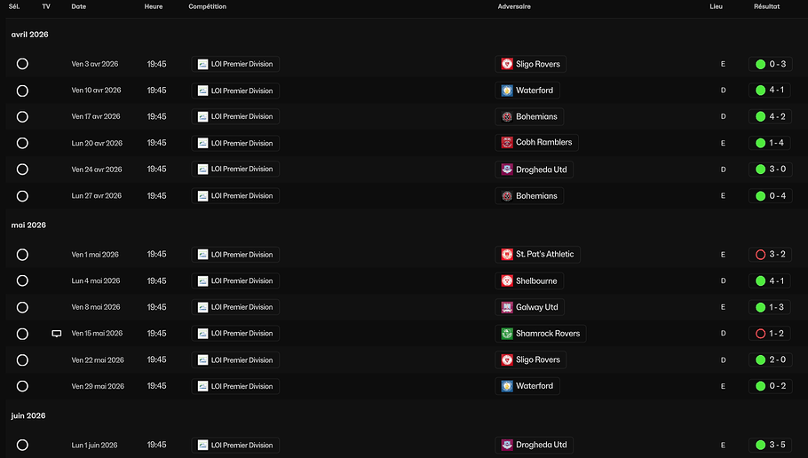The width and height of the screenshot is (808, 458).
Task: Click the St. Pat's Athletic crest icon
Action: tap(507, 255)
